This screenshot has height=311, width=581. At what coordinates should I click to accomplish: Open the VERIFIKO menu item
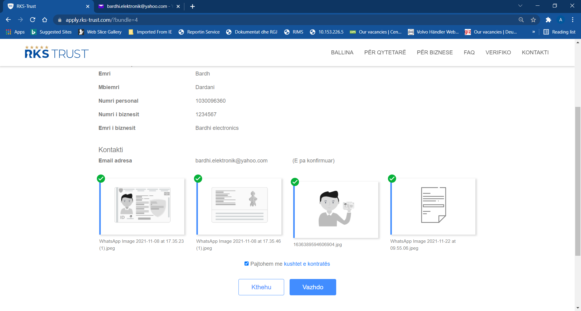(498, 52)
